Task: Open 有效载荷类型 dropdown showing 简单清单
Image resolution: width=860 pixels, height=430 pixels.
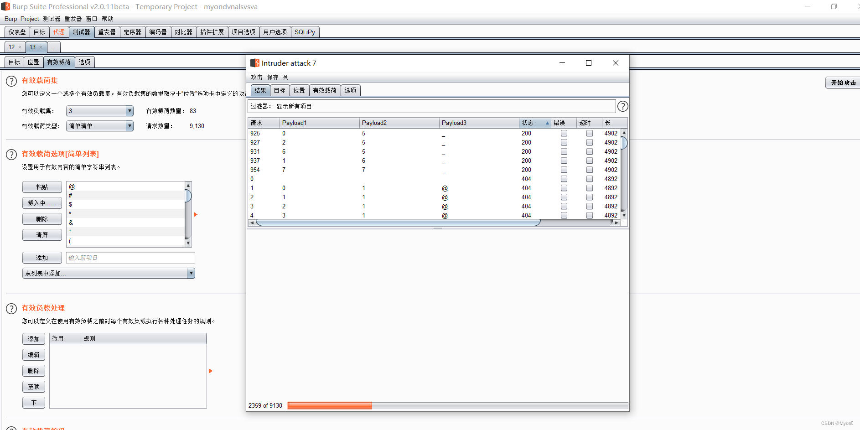Action: [x=100, y=126]
